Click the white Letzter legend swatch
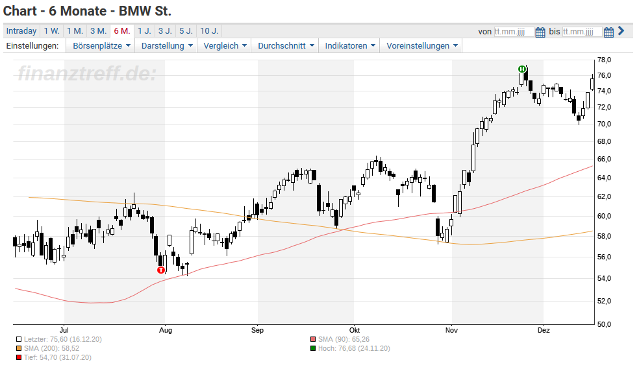This screenshot has width=639, height=367. point(19,339)
